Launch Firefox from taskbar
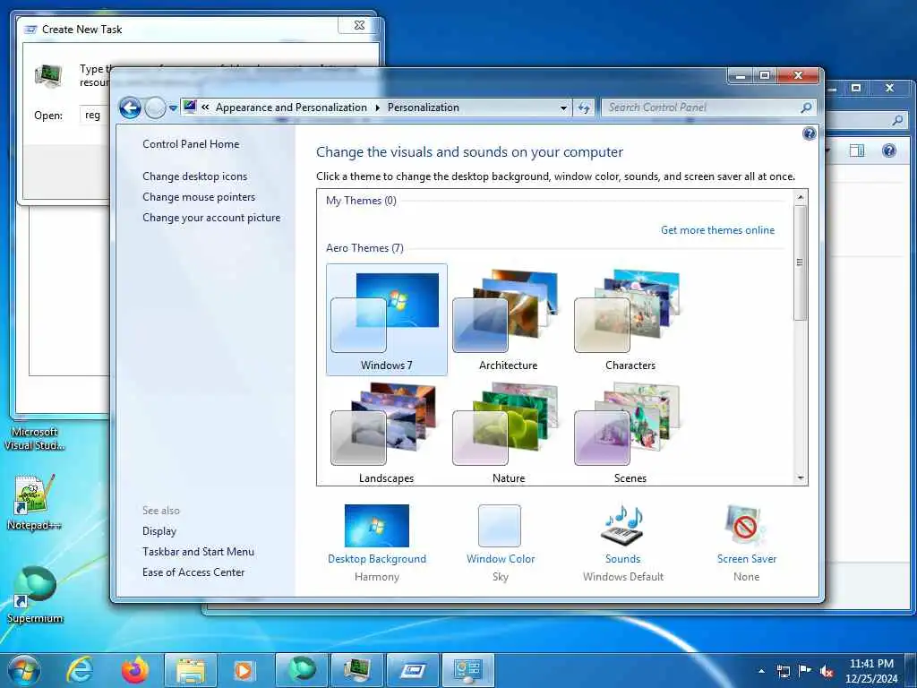The width and height of the screenshot is (917, 688). coord(134,670)
